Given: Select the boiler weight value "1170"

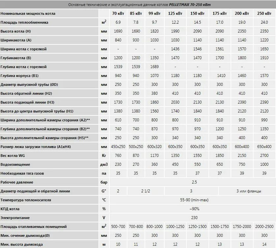Looking at the screenshot, I should click(x=154, y=156).
